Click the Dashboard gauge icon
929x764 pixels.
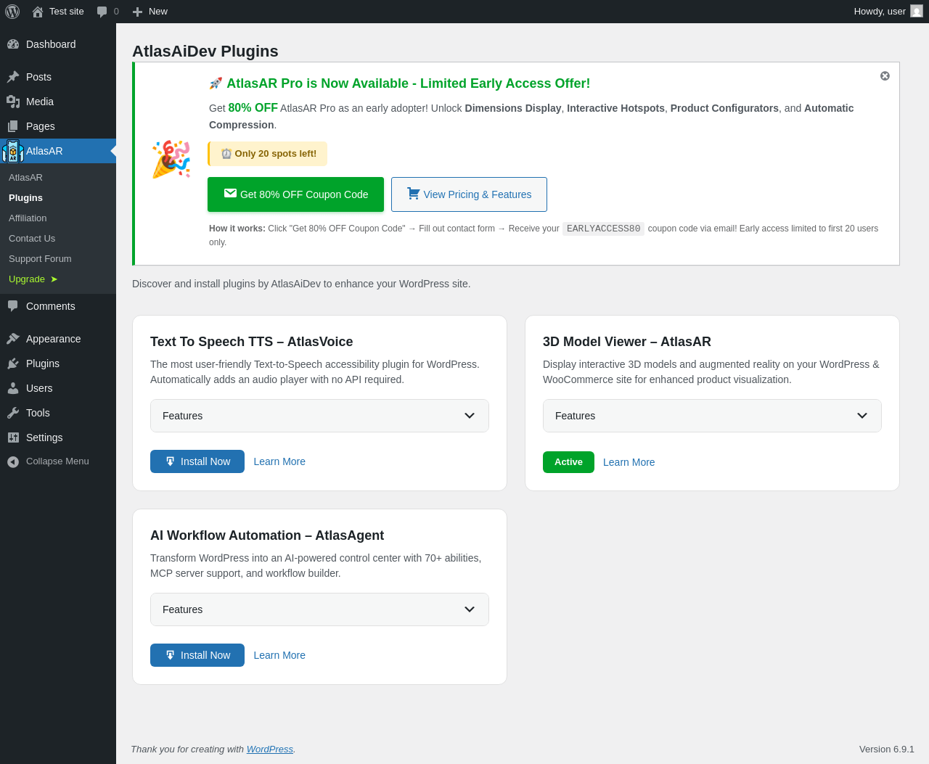(13, 44)
